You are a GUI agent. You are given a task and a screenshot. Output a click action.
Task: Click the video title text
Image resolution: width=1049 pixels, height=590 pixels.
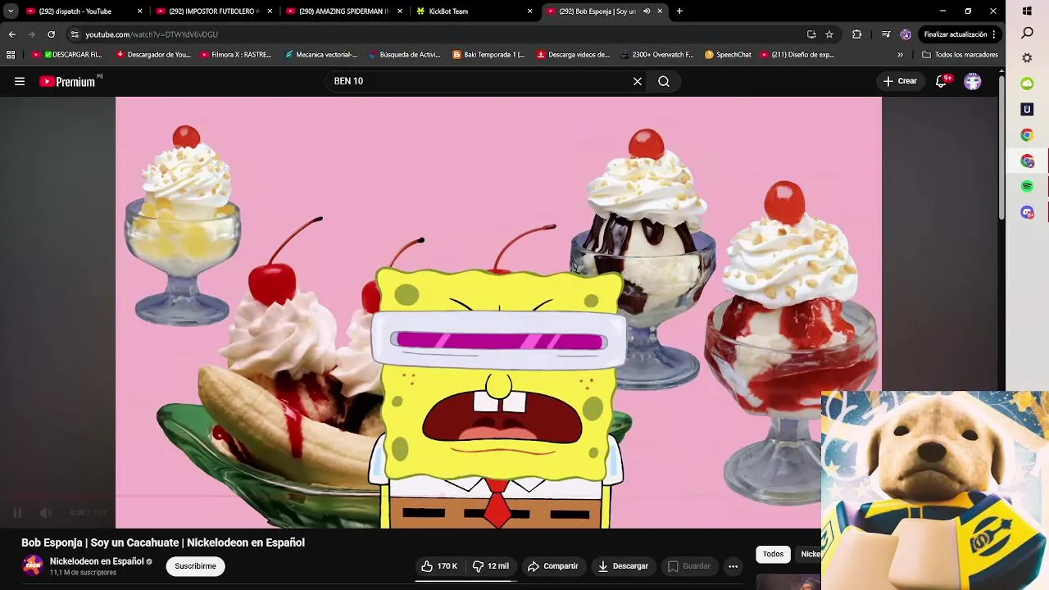[x=163, y=542]
